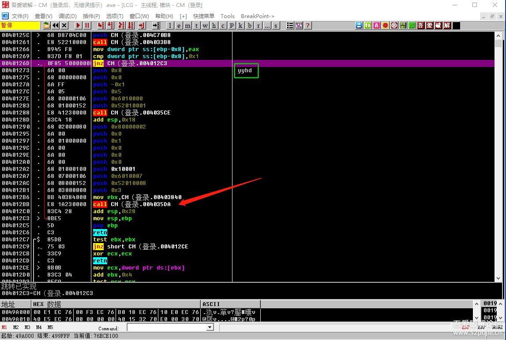Open the BreakPoint-> menu

pos(257,16)
